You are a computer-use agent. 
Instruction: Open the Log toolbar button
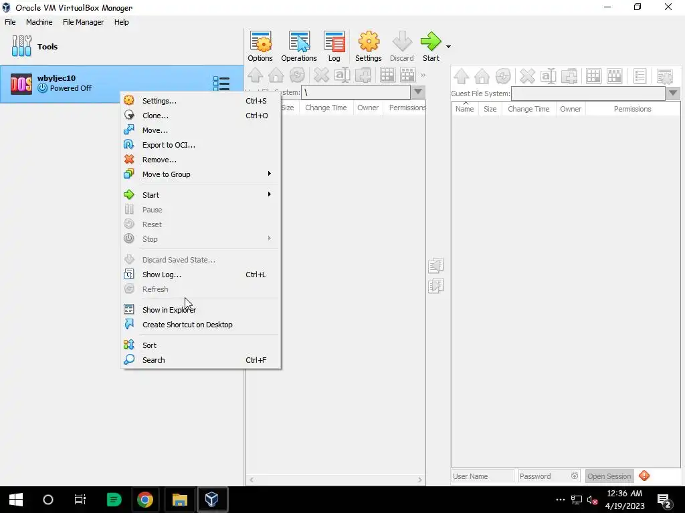click(x=334, y=46)
